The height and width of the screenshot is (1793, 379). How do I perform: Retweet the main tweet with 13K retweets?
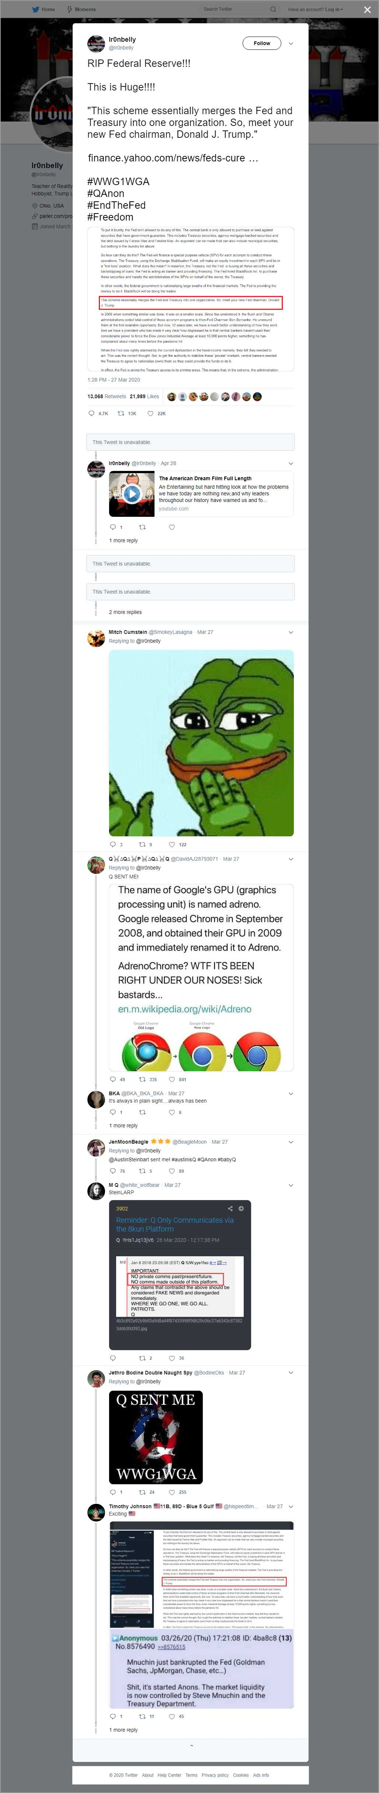(121, 413)
